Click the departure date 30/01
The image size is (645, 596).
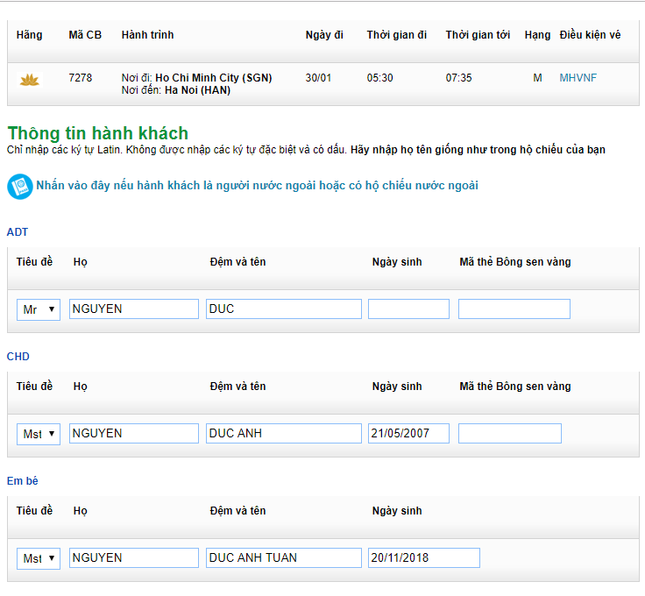click(x=318, y=78)
